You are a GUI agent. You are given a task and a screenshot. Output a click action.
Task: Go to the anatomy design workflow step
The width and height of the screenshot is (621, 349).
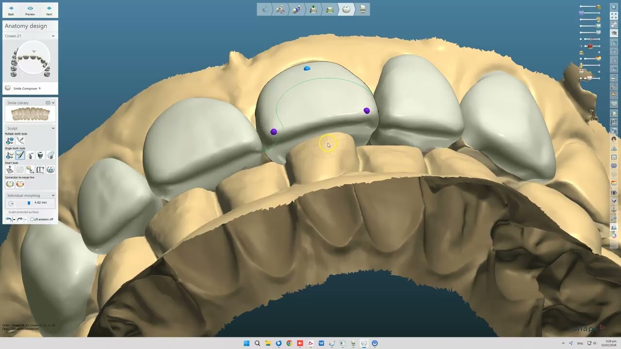click(x=346, y=9)
